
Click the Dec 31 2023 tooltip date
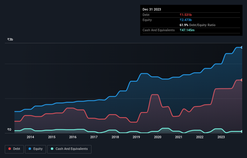tap(152, 9)
